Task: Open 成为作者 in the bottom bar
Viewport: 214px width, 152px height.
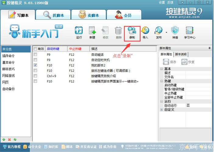Action: 108,147
